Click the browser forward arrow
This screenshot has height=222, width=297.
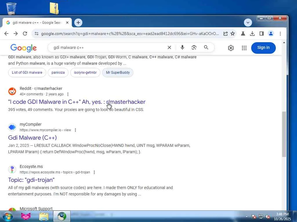(16, 34)
